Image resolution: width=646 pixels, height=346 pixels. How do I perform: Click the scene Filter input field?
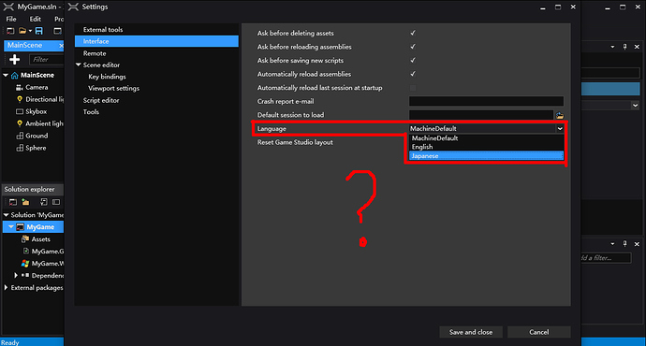pos(47,60)
